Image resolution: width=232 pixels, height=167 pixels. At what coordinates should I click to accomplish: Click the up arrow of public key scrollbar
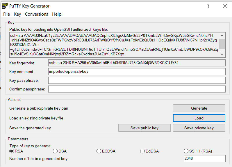point(222,36)
